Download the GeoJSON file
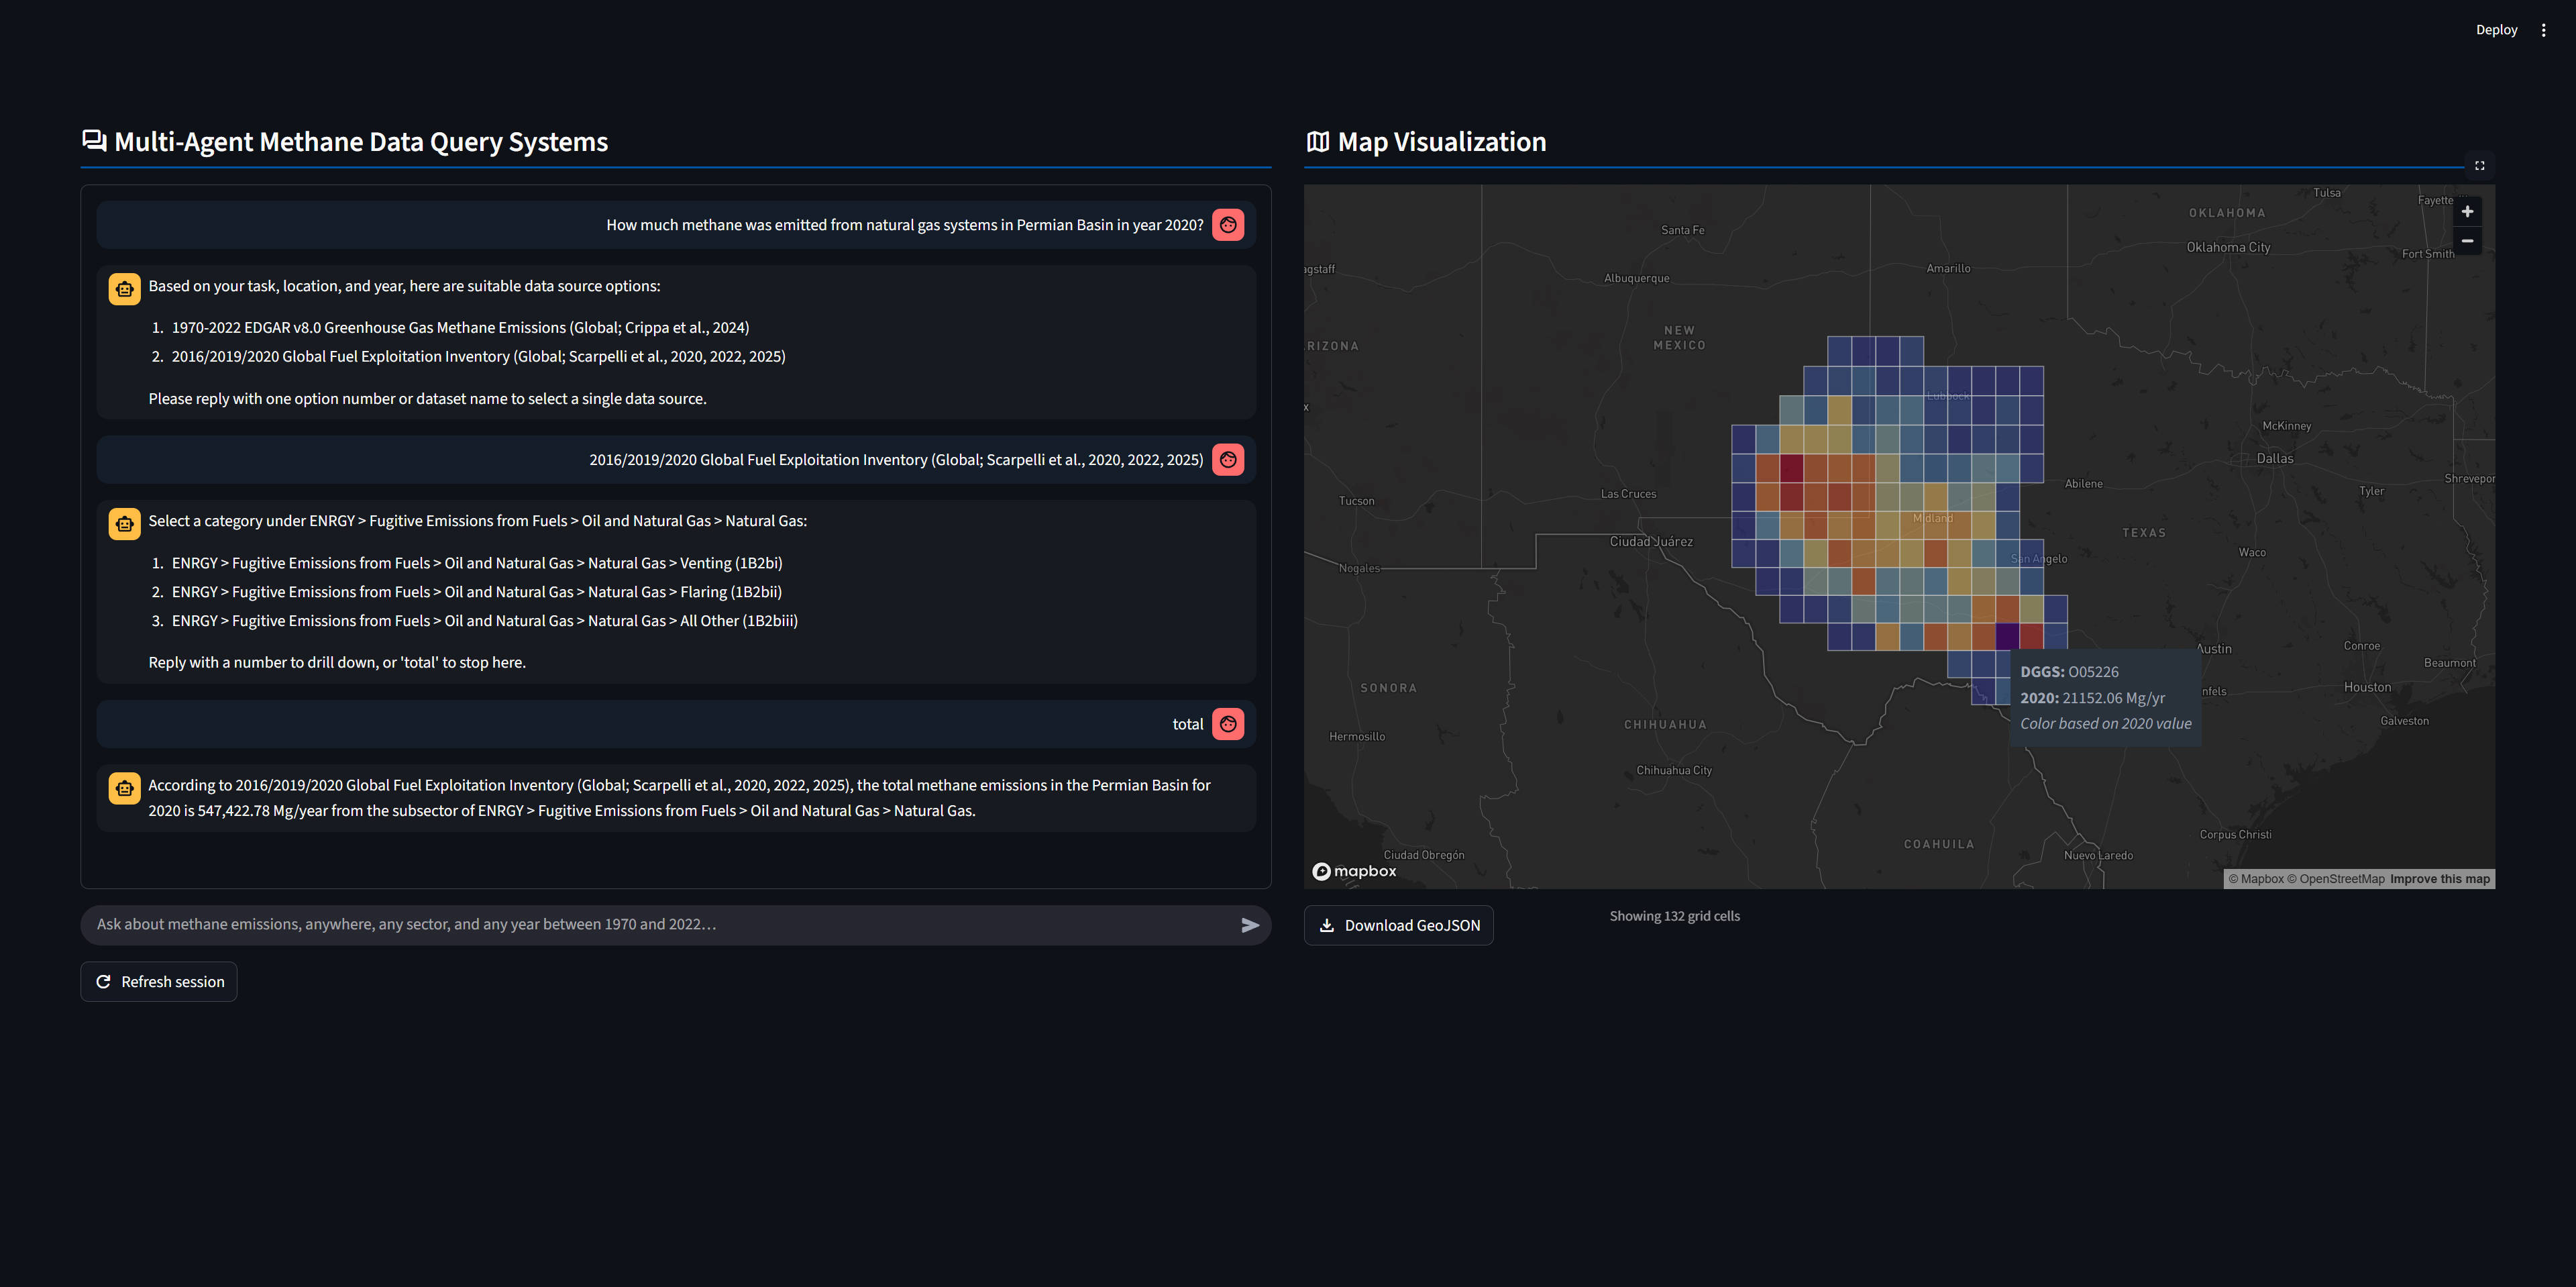Image resolution: width=2576 pixels, height=1287 pixels. pyautogui.click(x=1398, y=925)
